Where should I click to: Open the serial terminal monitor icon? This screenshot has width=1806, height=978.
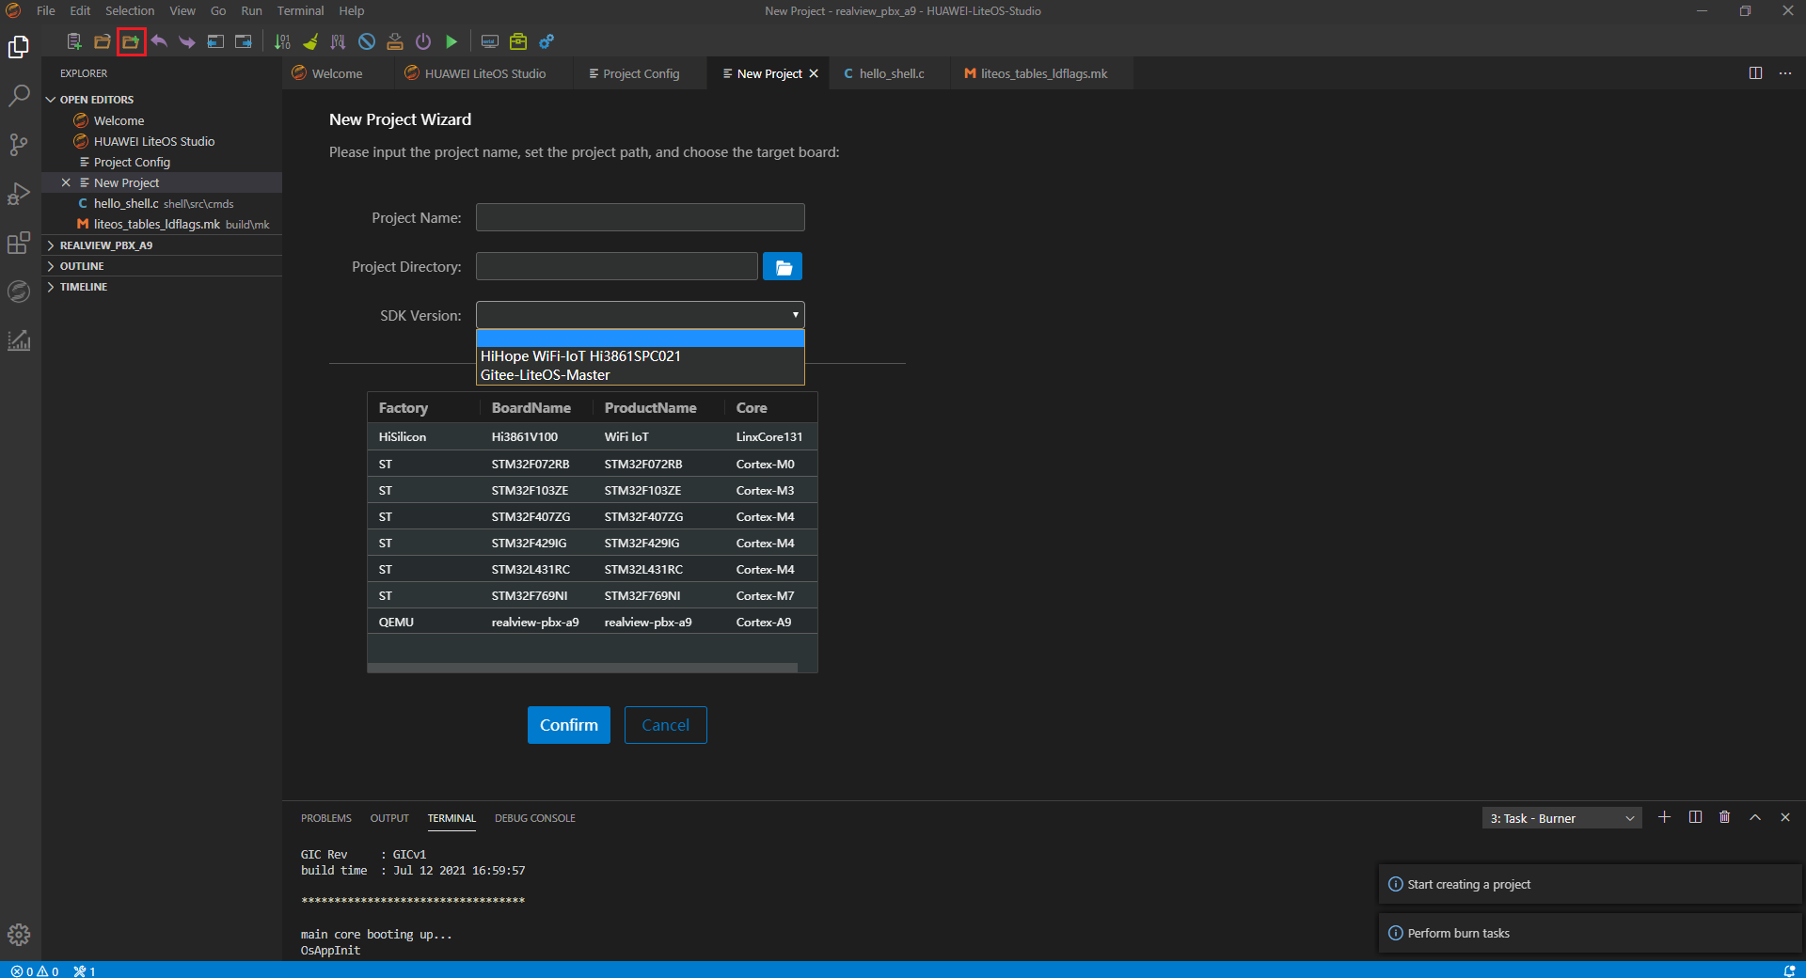coord(490,41)
